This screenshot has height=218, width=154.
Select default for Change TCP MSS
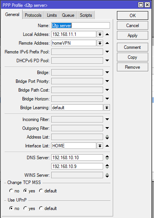pyautogui.click(x=48, y=191)
